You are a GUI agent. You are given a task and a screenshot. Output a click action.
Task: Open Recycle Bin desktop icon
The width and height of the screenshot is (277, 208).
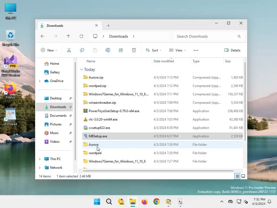11,38
